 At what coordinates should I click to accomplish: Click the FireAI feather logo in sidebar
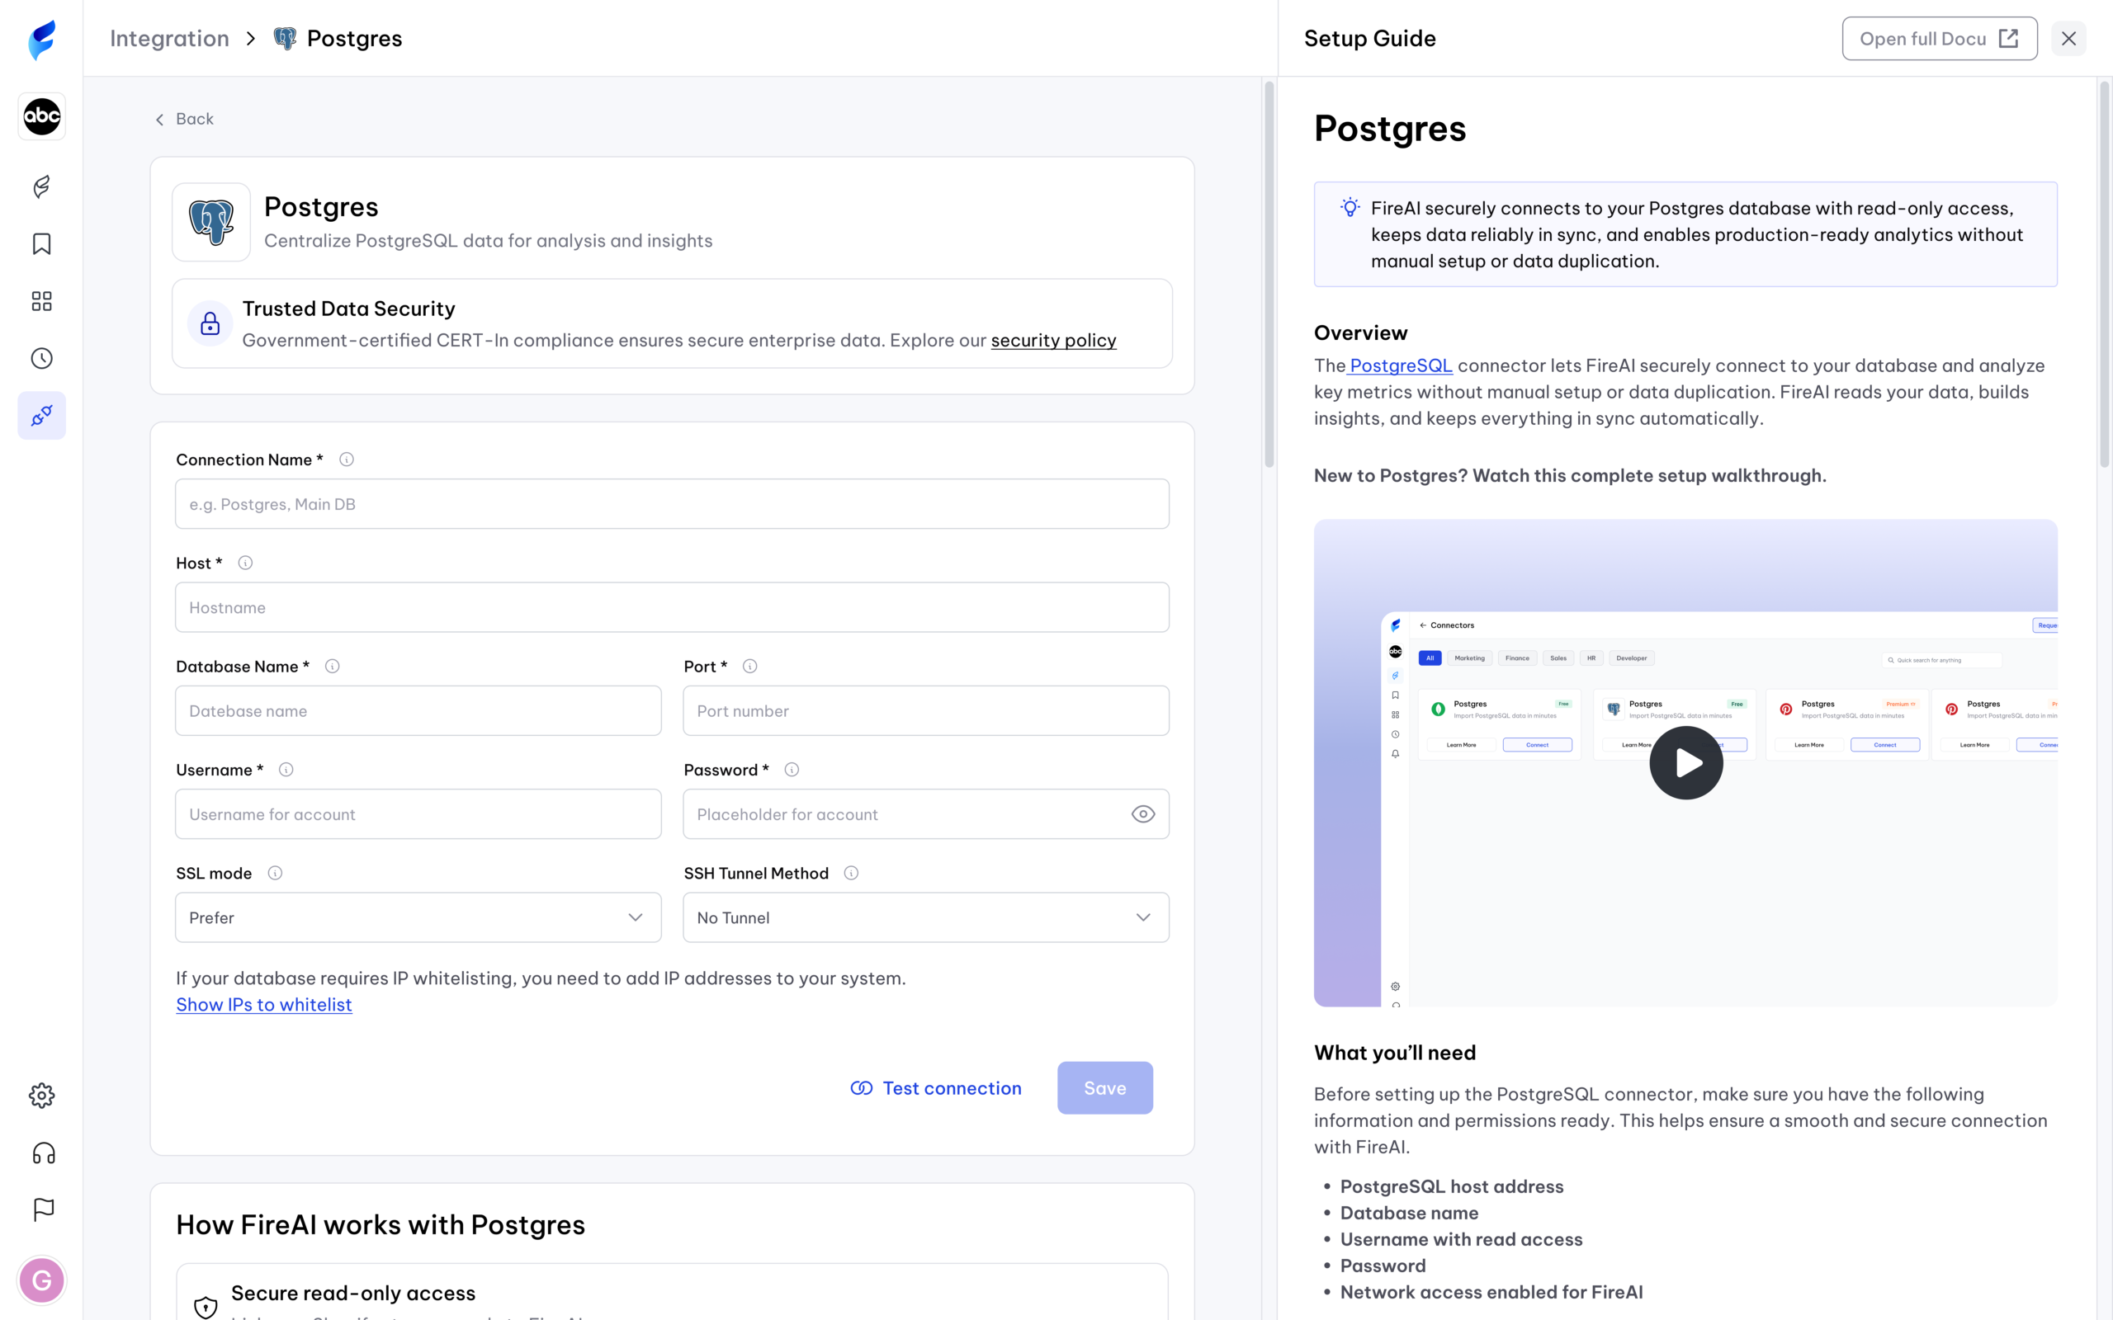[x=40, y=186]
